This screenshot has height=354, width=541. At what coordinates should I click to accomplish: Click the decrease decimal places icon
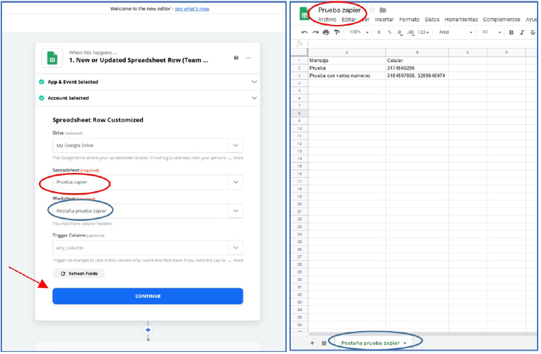tap(400, 32)
